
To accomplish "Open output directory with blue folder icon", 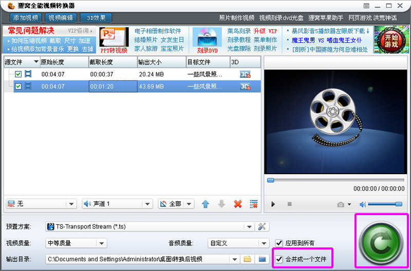I will coord(262,259).
